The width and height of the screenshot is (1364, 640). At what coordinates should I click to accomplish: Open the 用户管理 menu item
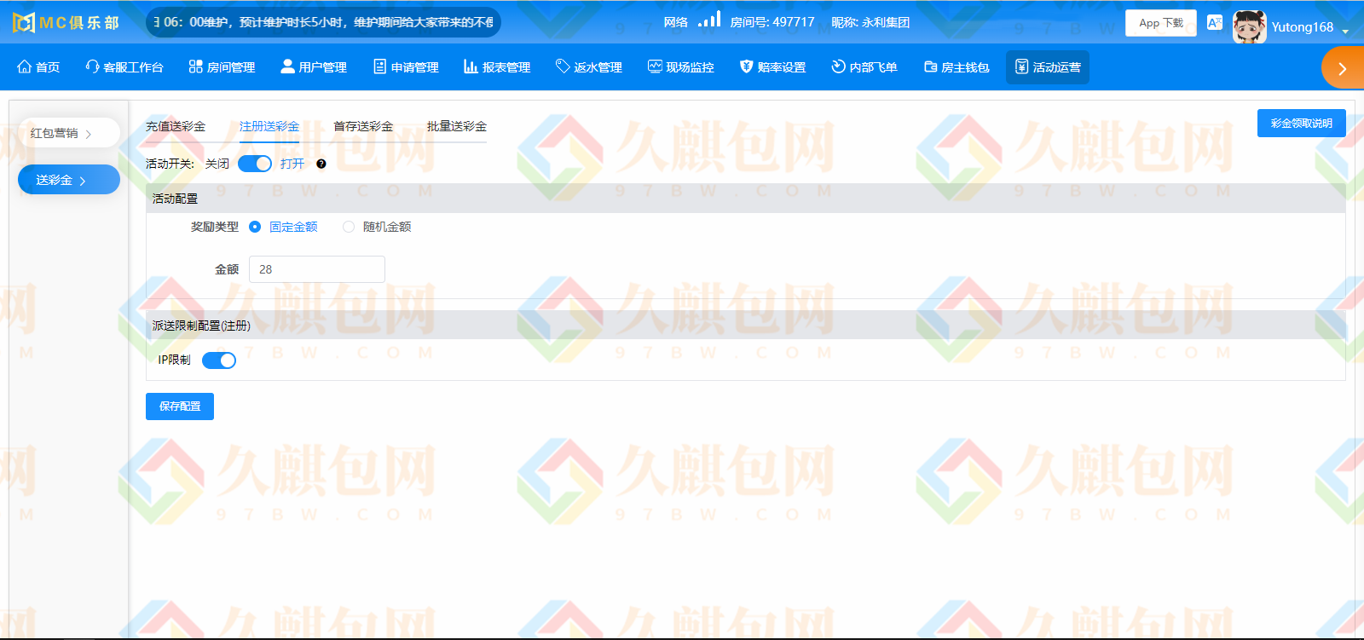pyautogui.click(x=314, y=67)
